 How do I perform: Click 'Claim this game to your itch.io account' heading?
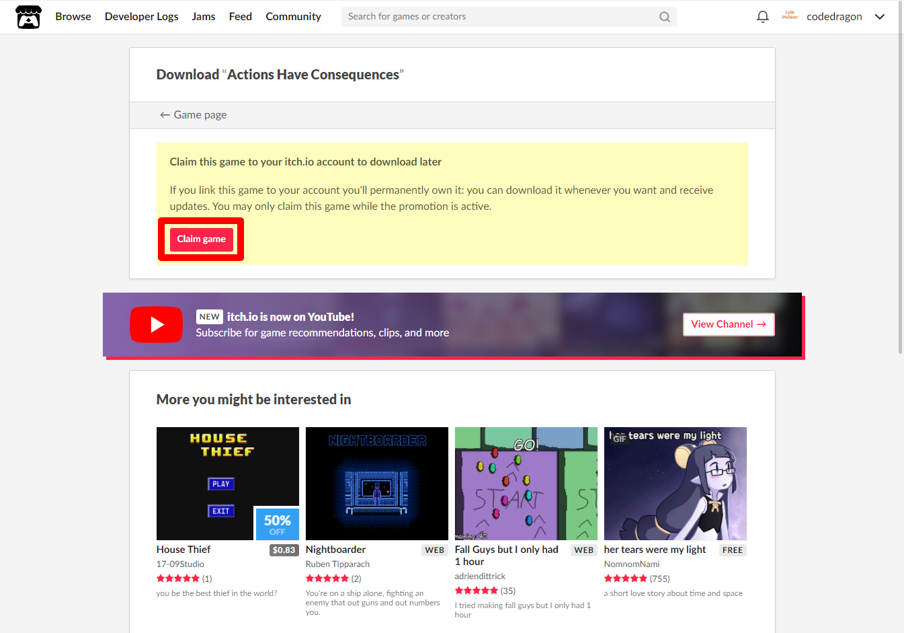coord(306,162)
